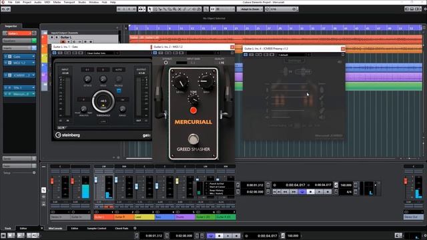Screen dimensions: 427x240
Task: Select the Guitar L mixer channel label
Action: point(104,217)
